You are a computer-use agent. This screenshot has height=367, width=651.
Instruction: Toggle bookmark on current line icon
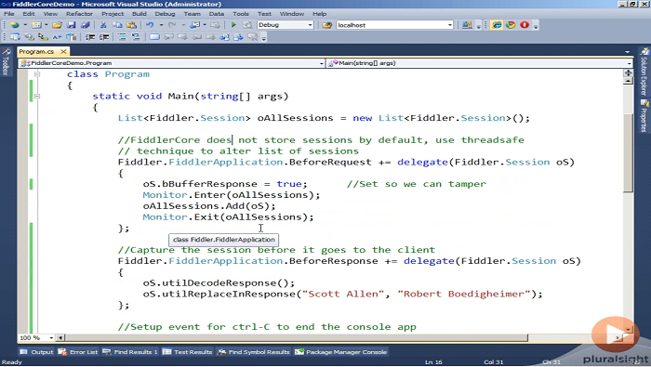[x=154, y=37]
